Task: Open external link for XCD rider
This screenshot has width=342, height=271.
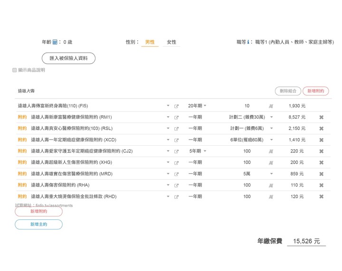Action: point(176,140)
